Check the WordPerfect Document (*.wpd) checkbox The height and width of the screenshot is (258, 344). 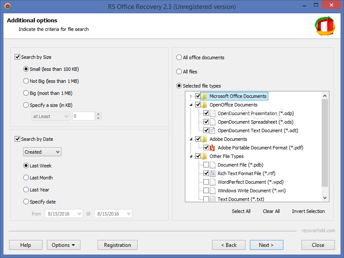tap(206, 182)
